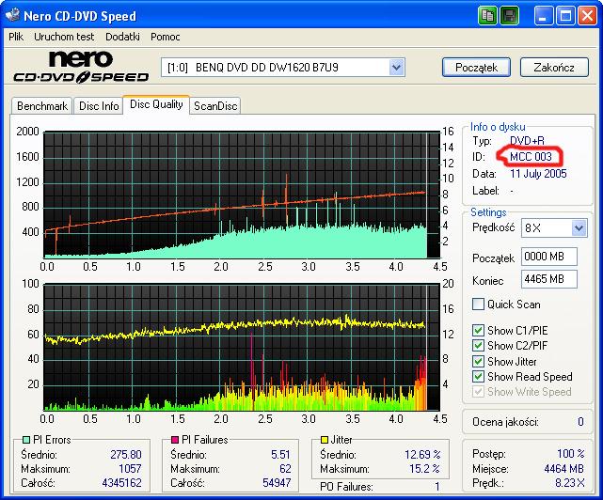The height and width of the screenshot is (500, 603).
Task: Click the floppy disk save icon
Action: pos(509,16)
